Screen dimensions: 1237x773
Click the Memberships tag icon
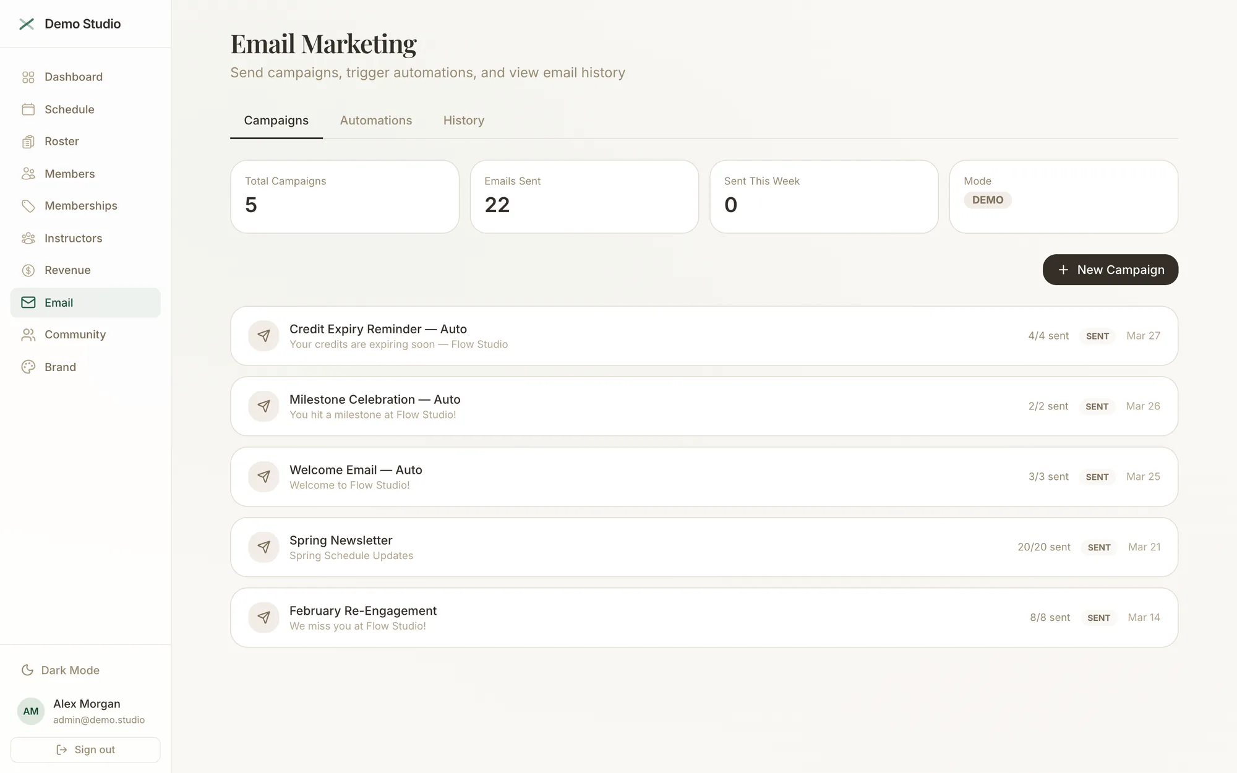click(x=28, y=206)
